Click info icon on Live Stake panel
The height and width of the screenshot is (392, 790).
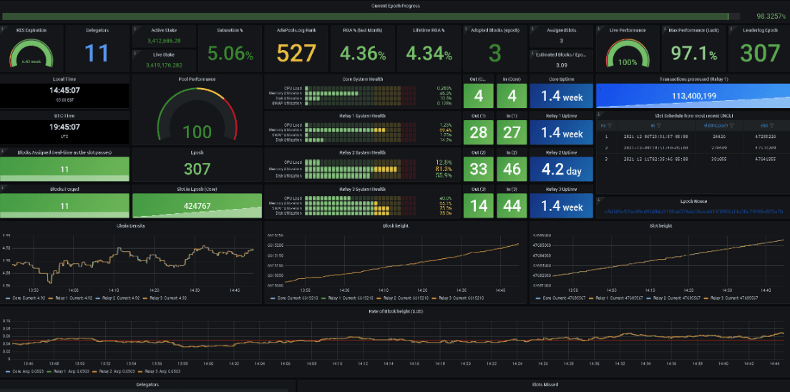134,52
